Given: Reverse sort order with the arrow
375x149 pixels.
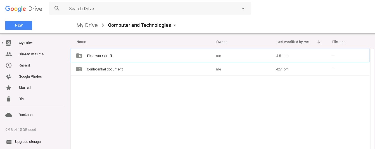Looking at the screenshot, I should 319,42.
